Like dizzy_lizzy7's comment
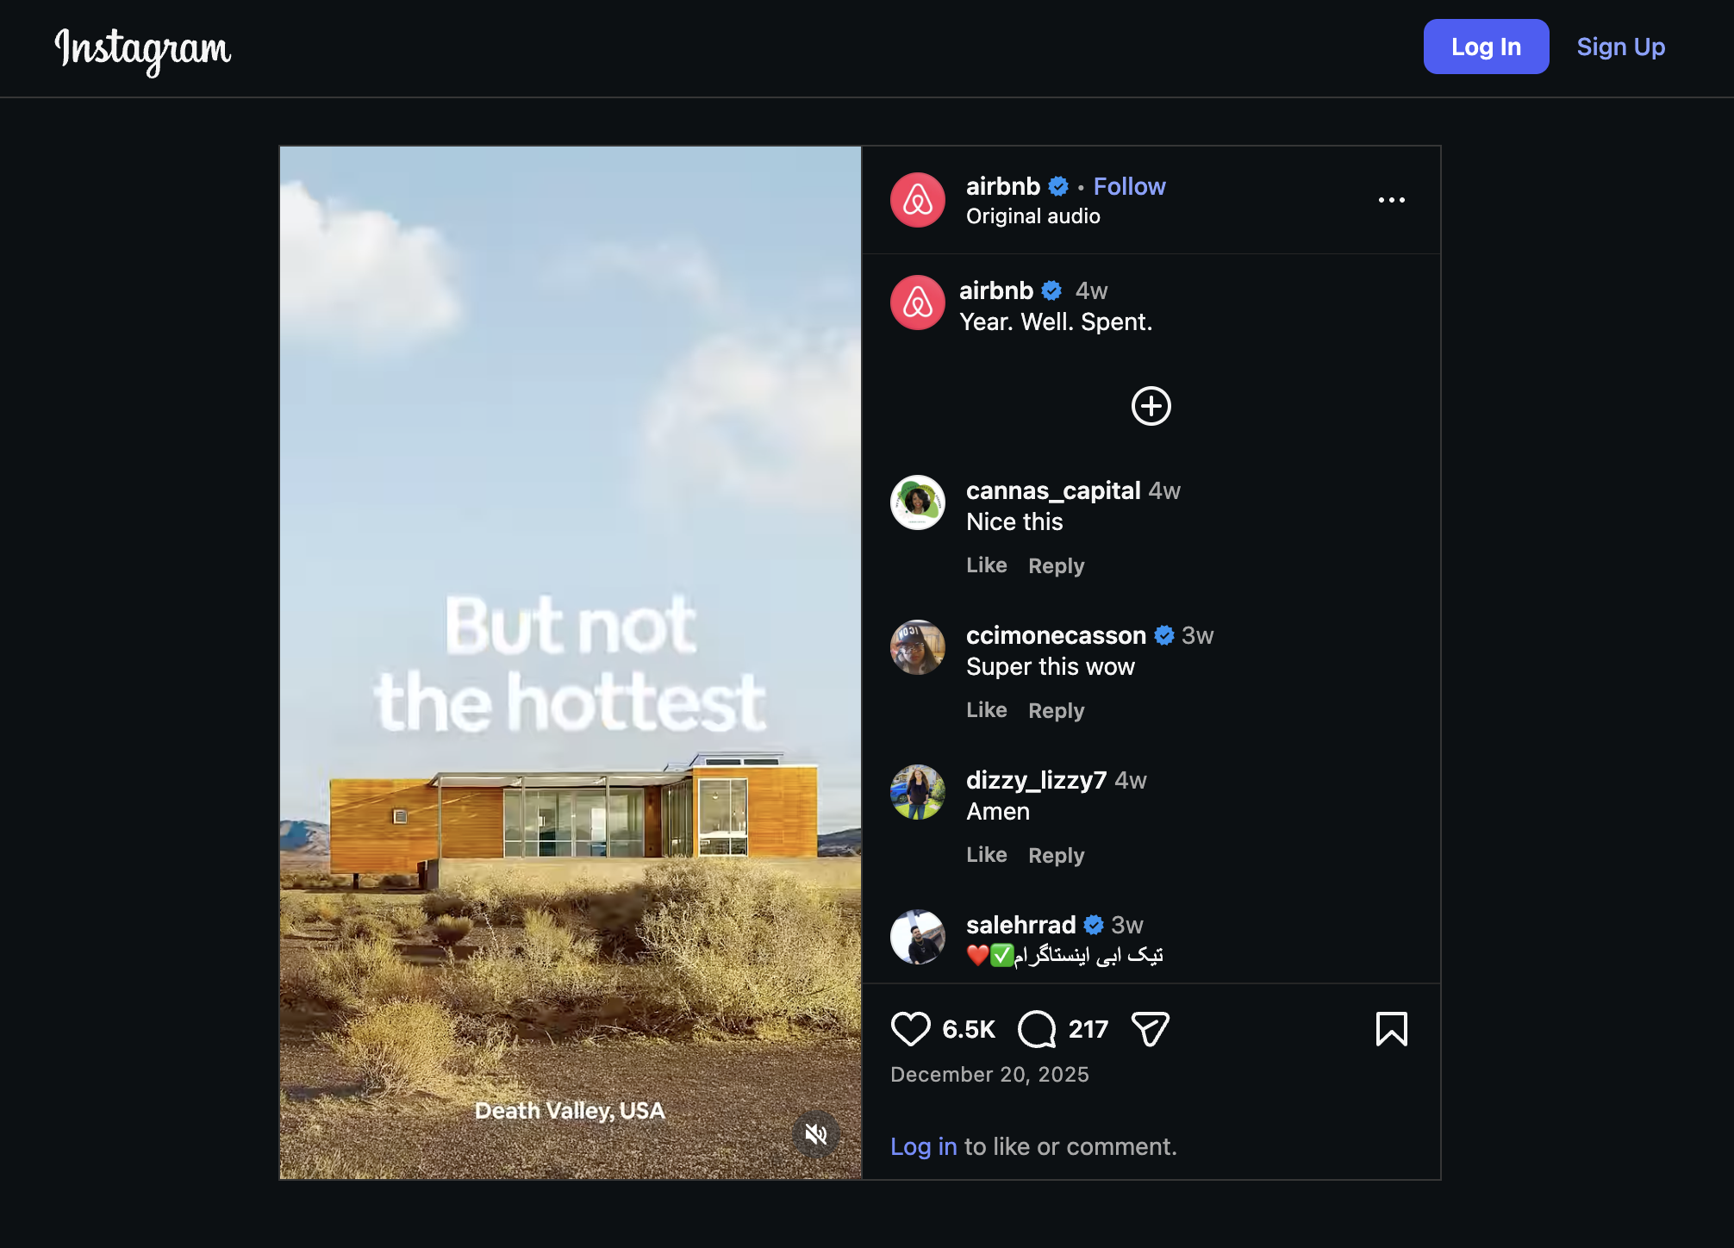This screenshot has height=1248, width=1734. [x=988, y=854]
